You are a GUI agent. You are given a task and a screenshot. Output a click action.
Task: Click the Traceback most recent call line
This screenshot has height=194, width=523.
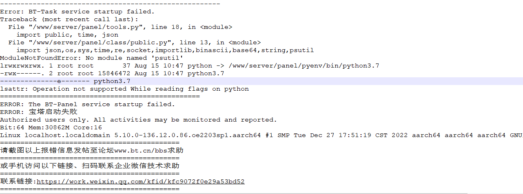(x=69, y=19)
